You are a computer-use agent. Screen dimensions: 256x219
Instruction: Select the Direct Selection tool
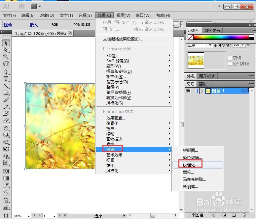[x=6, y=50]
